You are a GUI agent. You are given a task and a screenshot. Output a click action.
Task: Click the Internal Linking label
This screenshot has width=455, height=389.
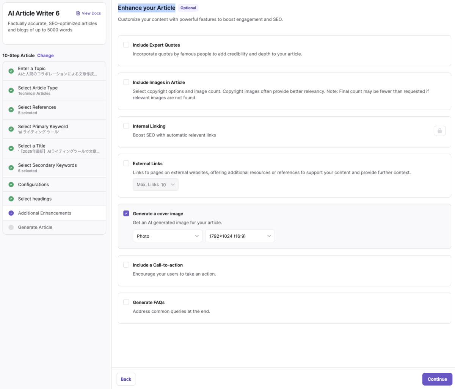[149, 126]
